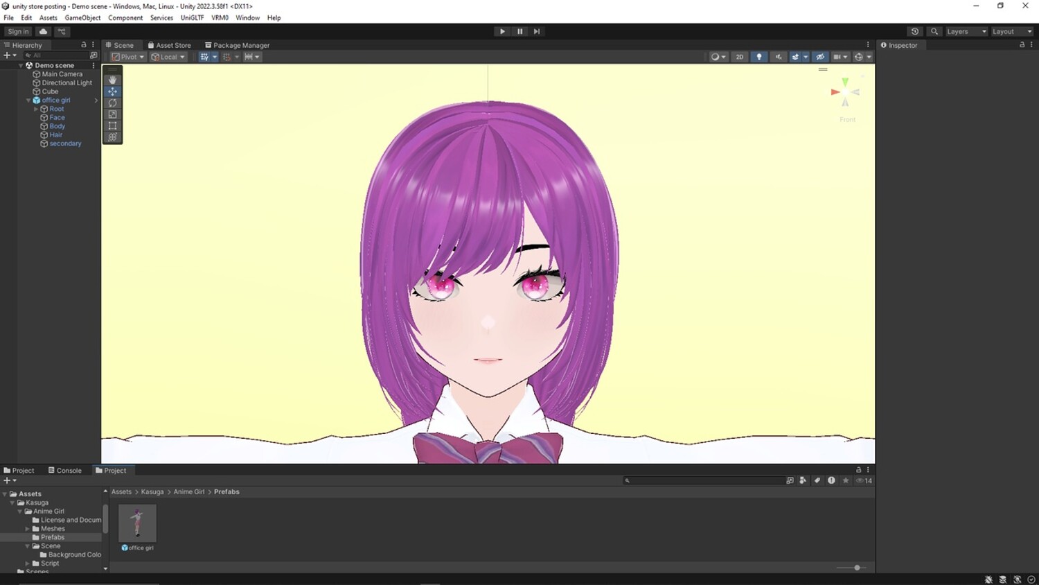Toggle the Inspector panel lock
The width and height of the screenshot is (1039, 585).
[x=1022, y=45]
